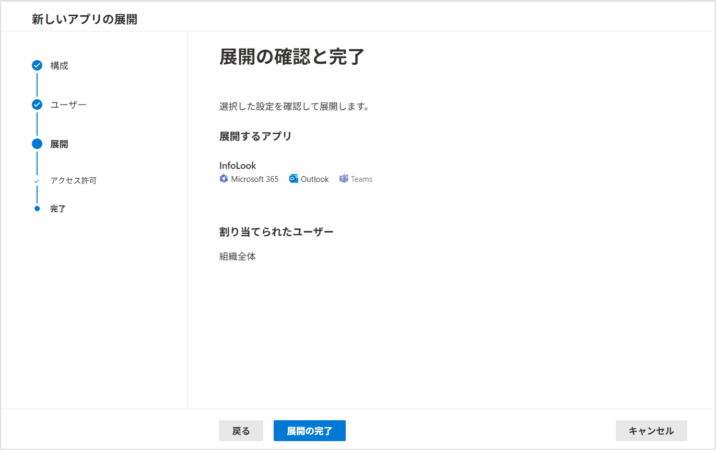Click the 構成 step checkmark icon

pos(37,65)
